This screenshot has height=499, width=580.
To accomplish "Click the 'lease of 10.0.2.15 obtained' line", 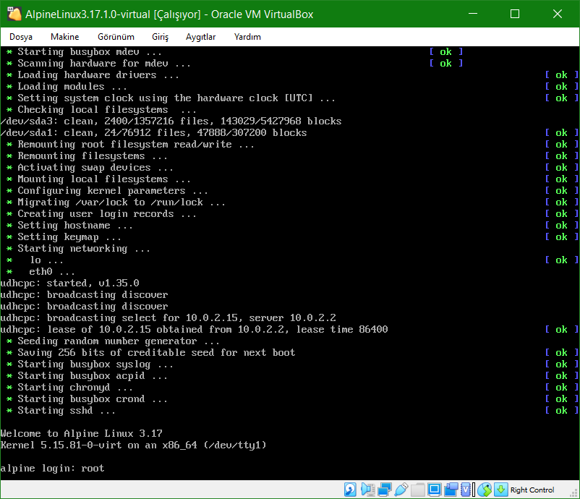I will pyautogui.click(x=195, y=330).
